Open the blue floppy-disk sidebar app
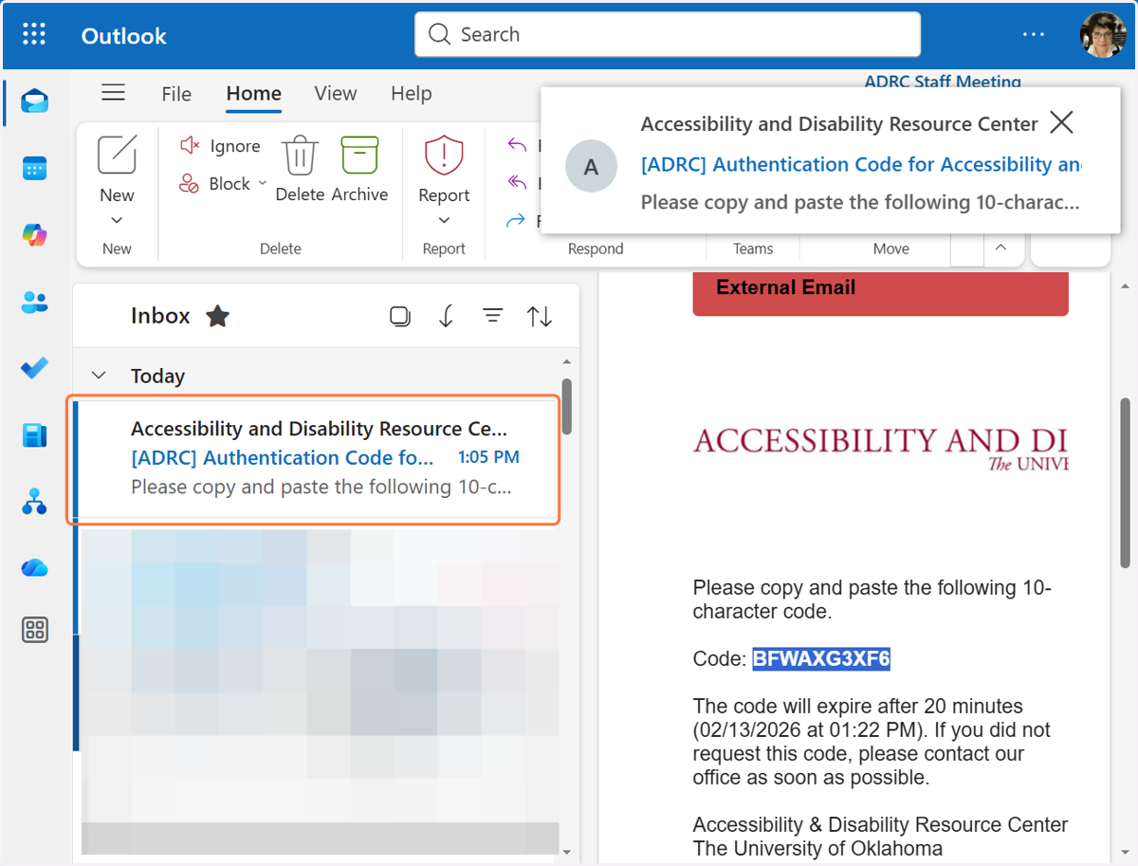The image size is (1138, 866). pos(35,435)
